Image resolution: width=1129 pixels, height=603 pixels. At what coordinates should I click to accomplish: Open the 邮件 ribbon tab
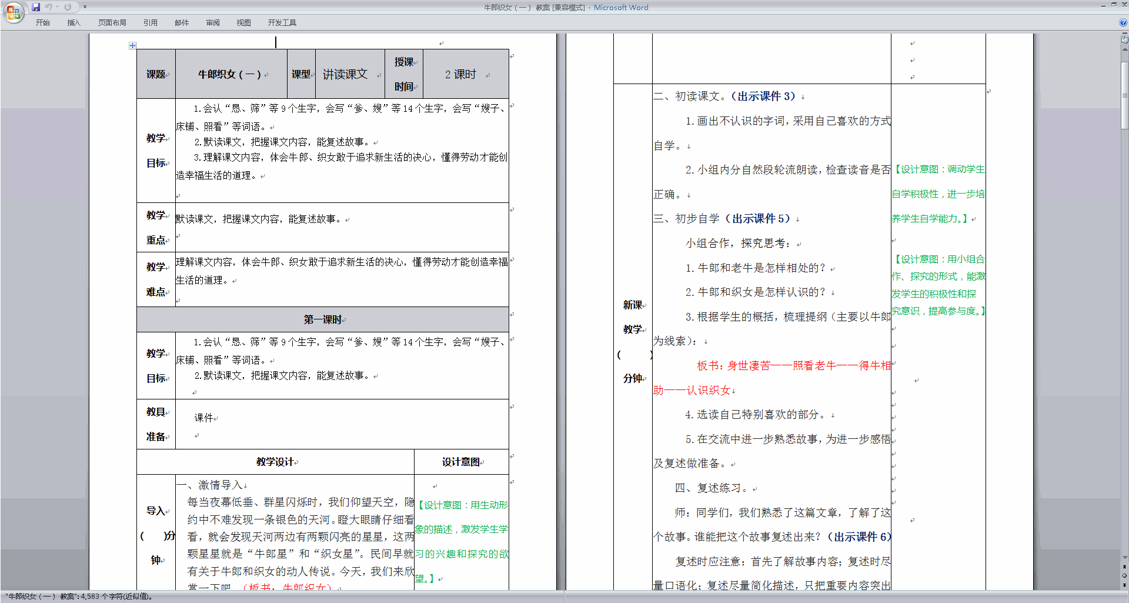[182, 23]
